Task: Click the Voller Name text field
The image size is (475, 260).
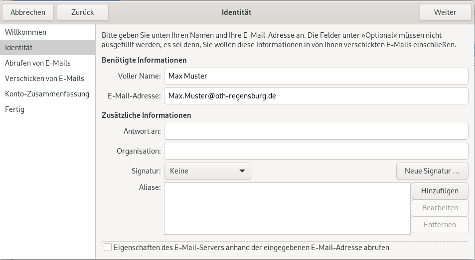Action: tap(316, 76)
